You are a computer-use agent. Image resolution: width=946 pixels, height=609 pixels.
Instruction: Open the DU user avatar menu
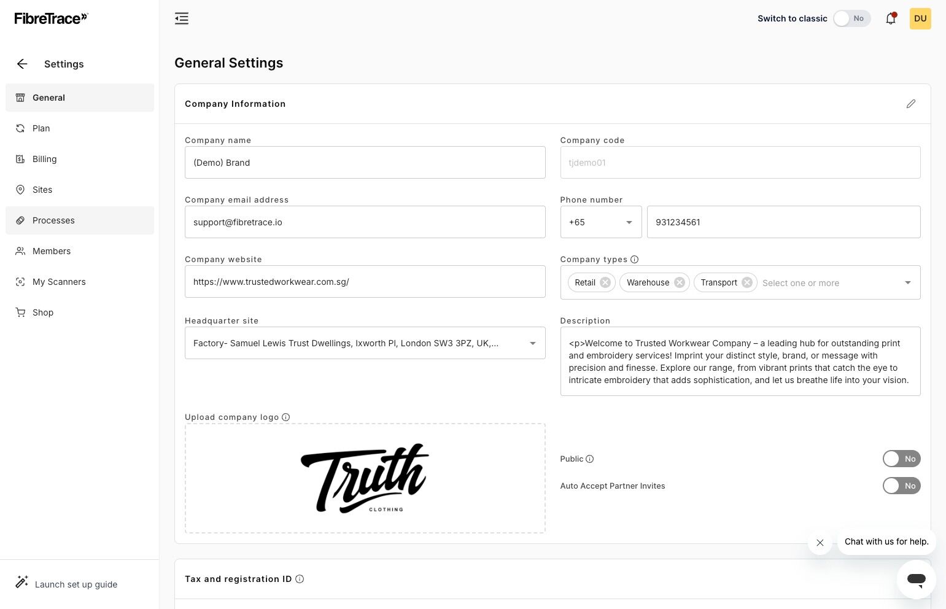[x=920, y=18]
